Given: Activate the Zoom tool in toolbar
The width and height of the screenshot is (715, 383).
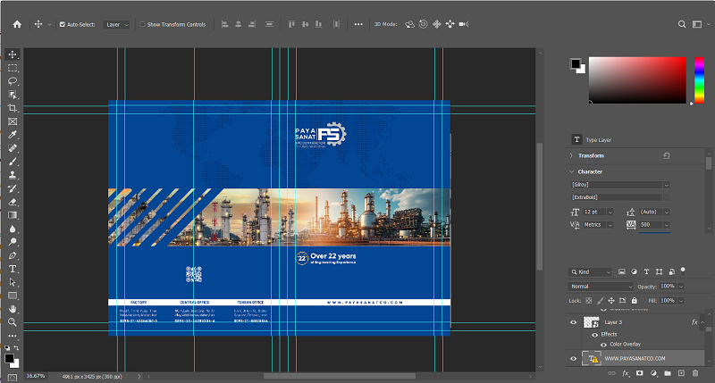Looking at the screenshot, I should (13, 322).
